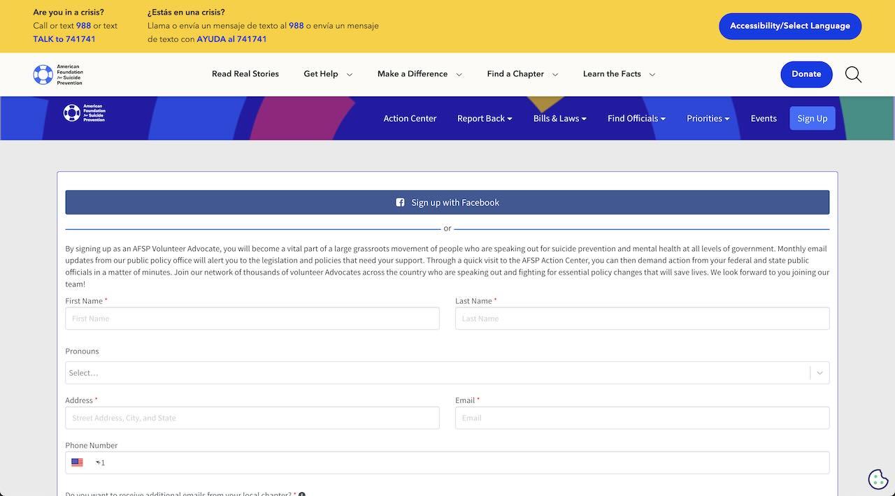The image size is (895, 496).
Task: Click Accessibility/Select Language button
Action: tap(790, 26)
